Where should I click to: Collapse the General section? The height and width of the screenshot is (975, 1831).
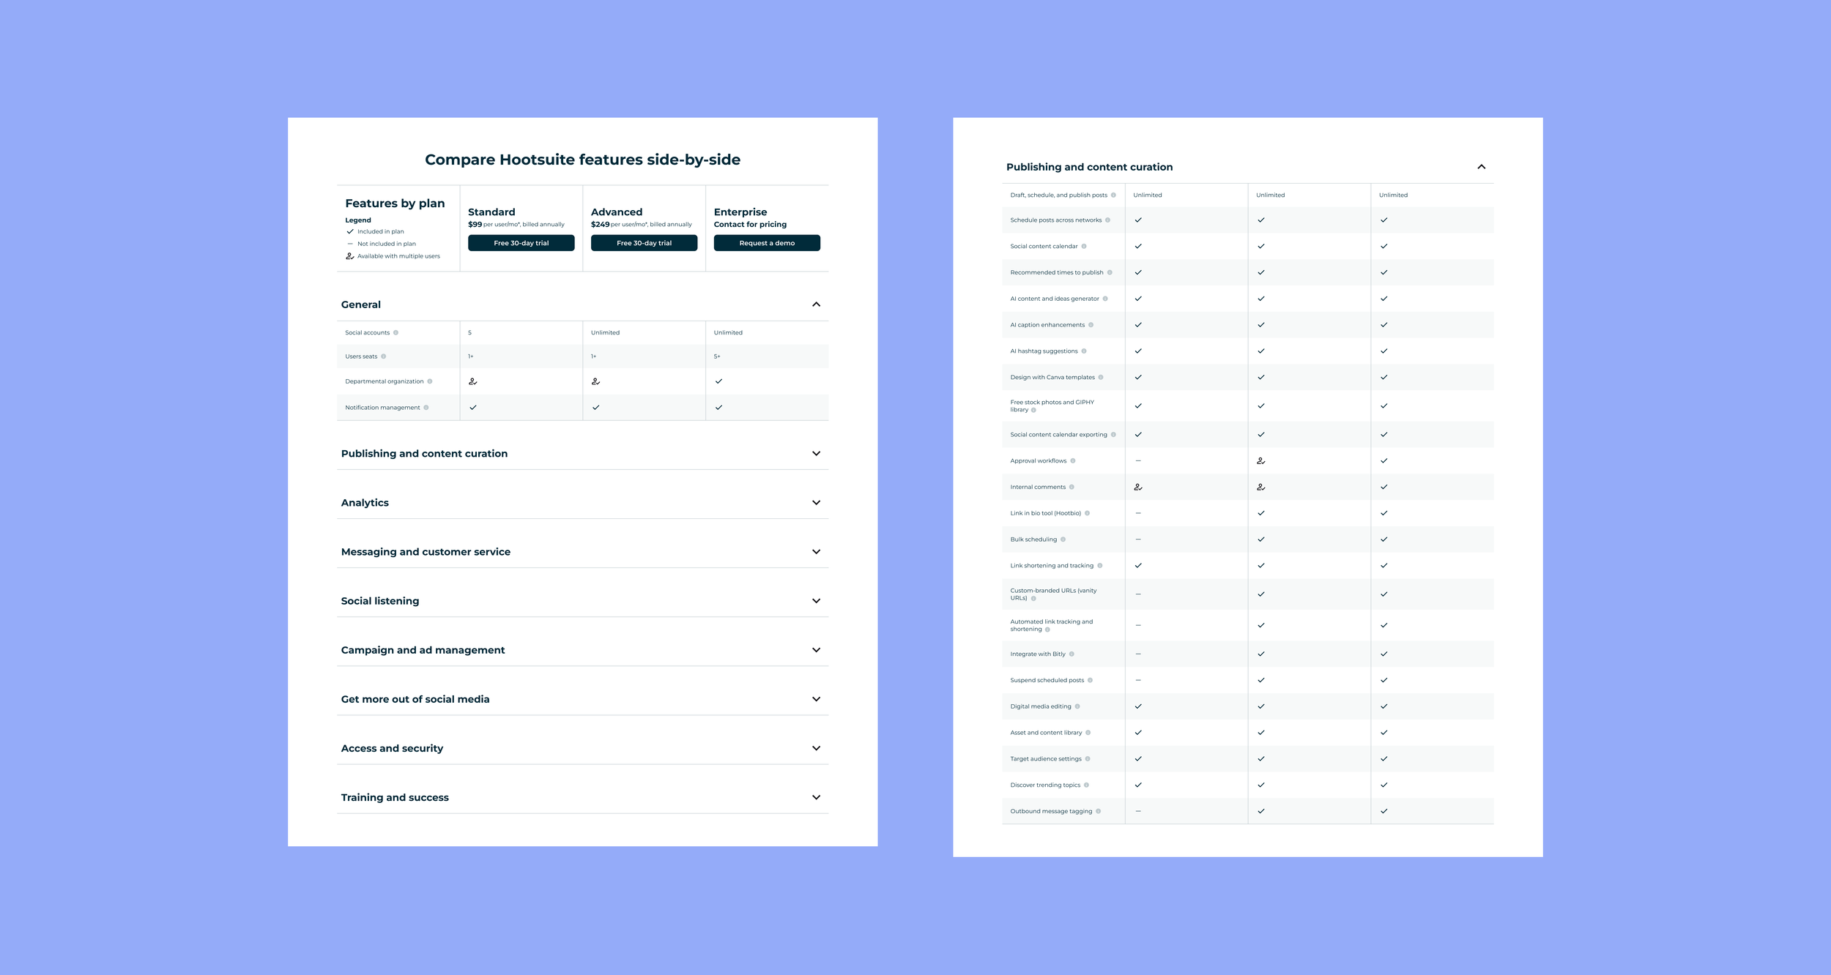(816, 303)
